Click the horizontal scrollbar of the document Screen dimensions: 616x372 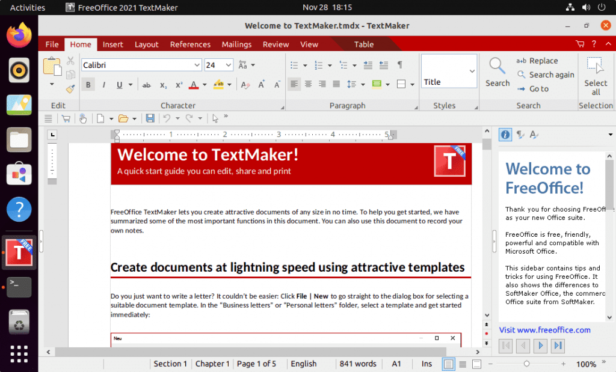click(x=251, y=352)
